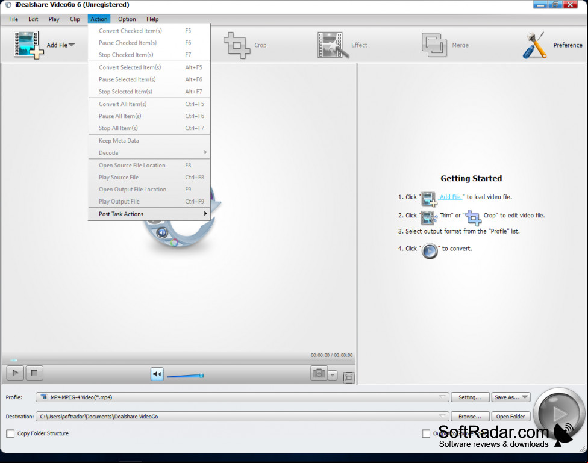
Task: Choose Play Output File menu entry
Action: click(149, 201)
